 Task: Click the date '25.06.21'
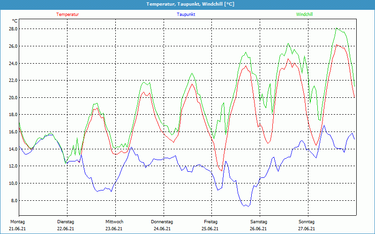210,229
